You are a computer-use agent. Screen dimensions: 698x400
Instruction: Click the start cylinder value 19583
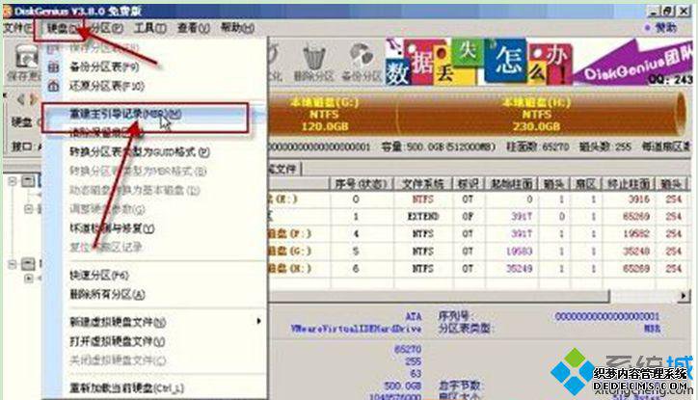(519, 252)
